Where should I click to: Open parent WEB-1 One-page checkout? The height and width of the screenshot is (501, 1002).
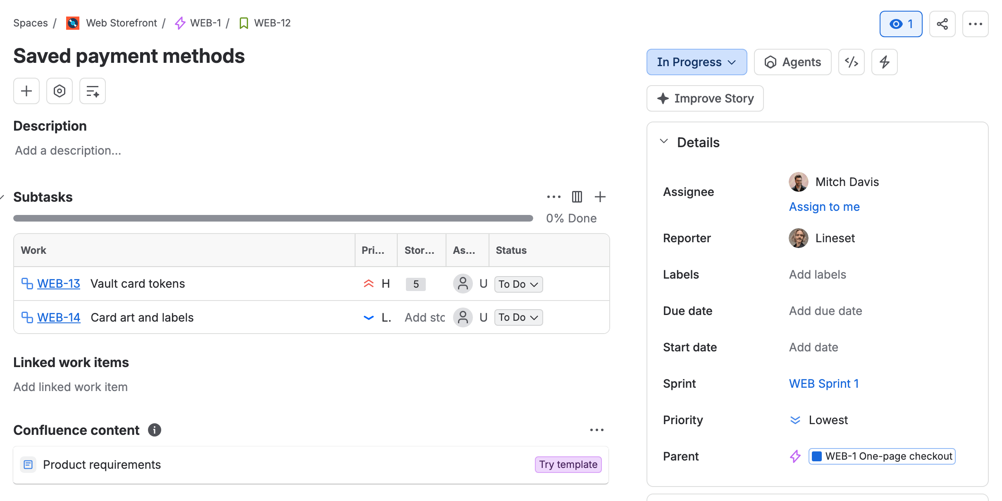882,456
